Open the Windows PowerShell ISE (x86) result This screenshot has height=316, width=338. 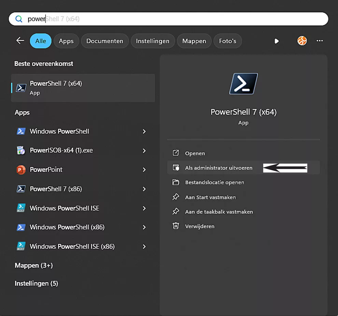coord(72,246)
